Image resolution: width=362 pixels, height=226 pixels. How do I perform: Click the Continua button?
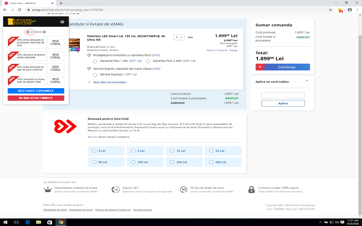coord(283,67)
